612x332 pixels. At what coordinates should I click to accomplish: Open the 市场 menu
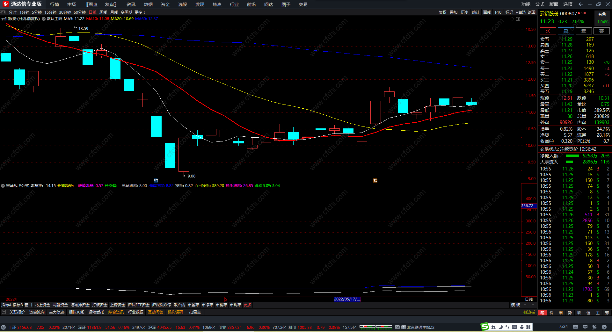pyautogui.click(x=72, y=4)
